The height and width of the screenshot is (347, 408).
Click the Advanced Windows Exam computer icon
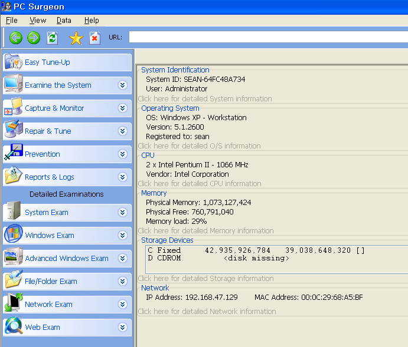tap(14, 256)
